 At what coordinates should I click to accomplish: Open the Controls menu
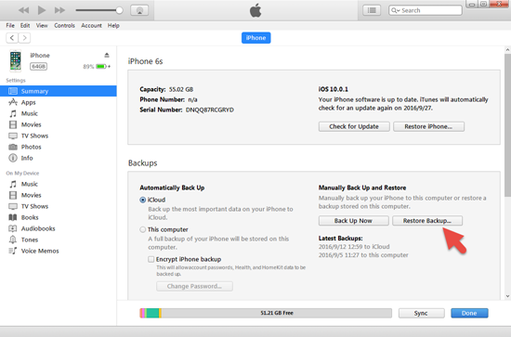click(x=64, y=25)
